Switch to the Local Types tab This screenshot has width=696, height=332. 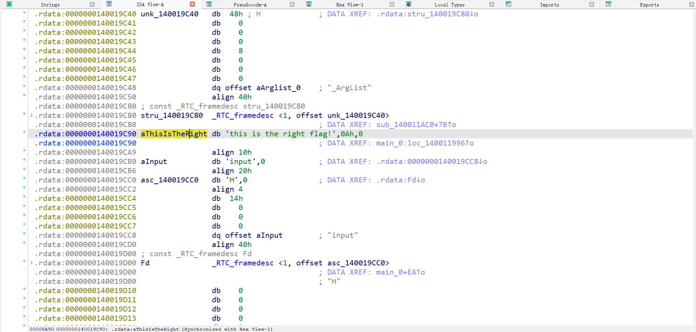coord(449,5)
